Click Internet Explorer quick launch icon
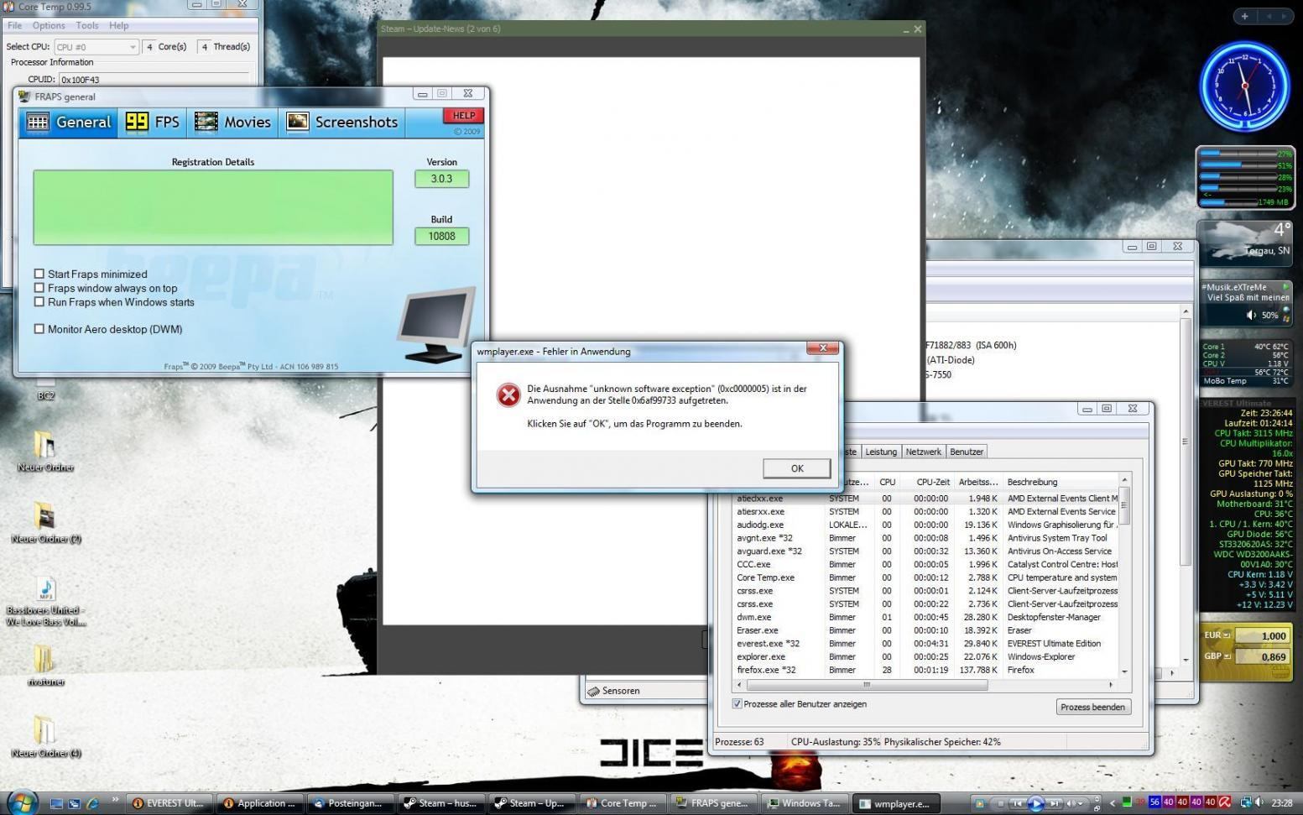The width and height of the screenshot is (1303, 815). coord(93,803)
